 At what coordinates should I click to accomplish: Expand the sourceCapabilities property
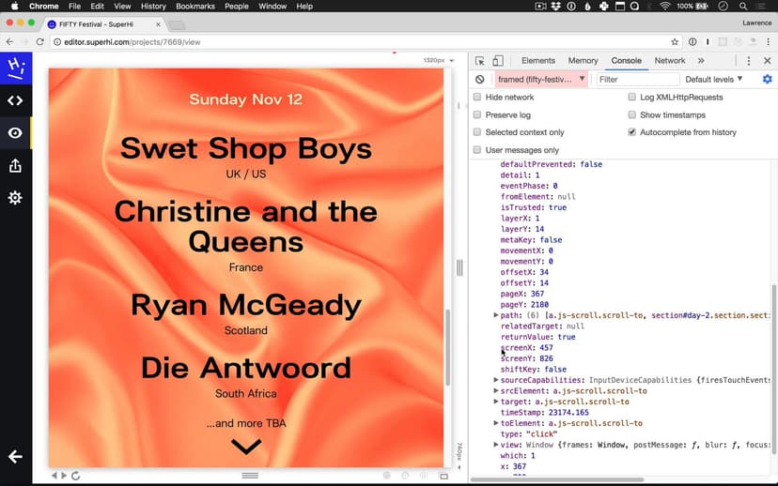point(496,380)
